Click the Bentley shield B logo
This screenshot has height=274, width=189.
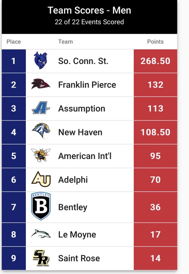[x=41, y=206]
